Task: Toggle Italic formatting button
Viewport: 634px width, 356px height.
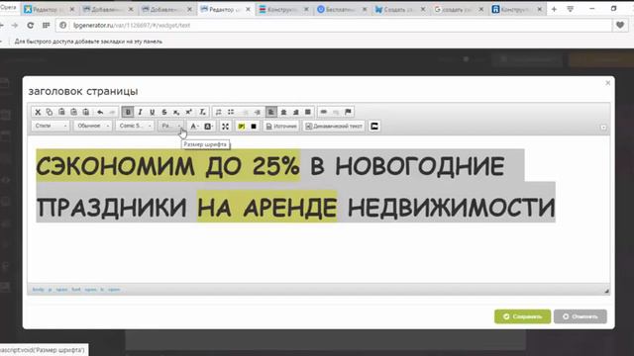Action: tap(140, 112)
